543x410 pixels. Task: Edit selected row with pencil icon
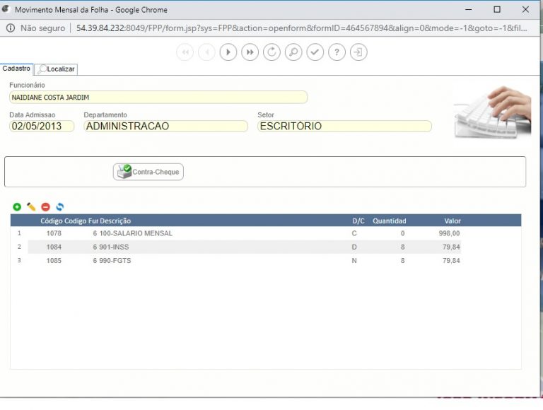click(x=31, y=206)
